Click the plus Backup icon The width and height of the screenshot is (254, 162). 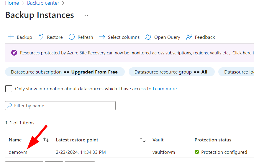(11, 37)
